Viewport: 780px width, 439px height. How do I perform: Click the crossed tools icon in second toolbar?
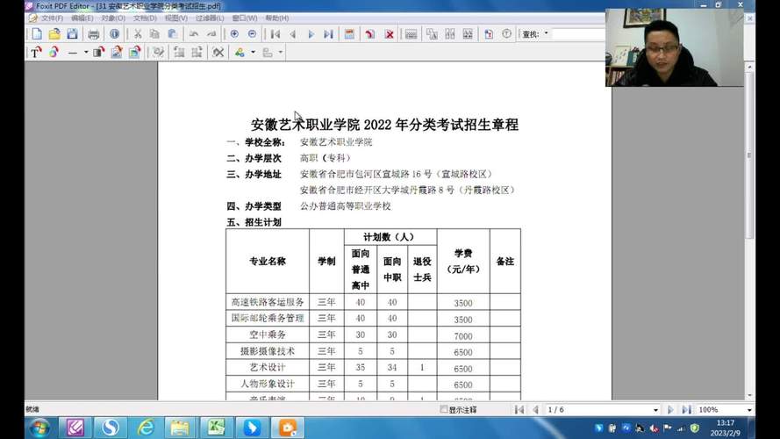[x=218, y=53]
